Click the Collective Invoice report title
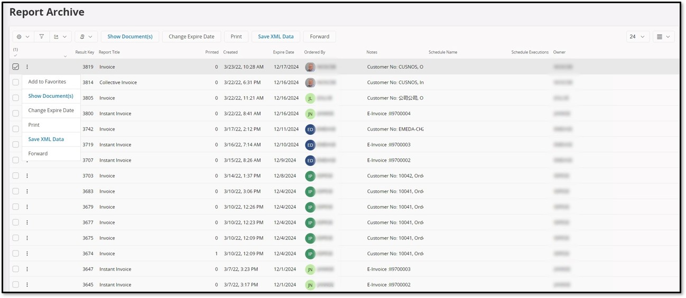The image size is (686, 298). (118, 82)
